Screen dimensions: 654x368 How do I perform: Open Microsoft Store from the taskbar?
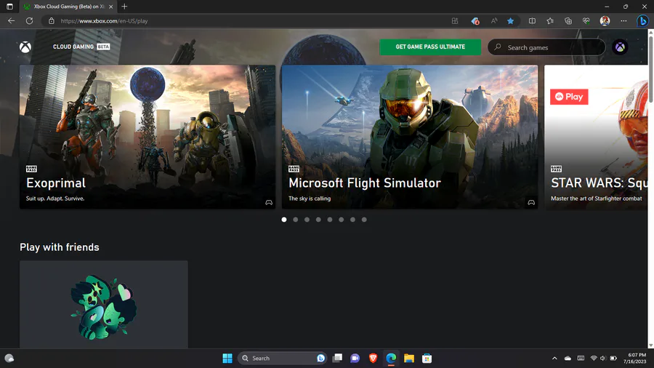point(427,358)
